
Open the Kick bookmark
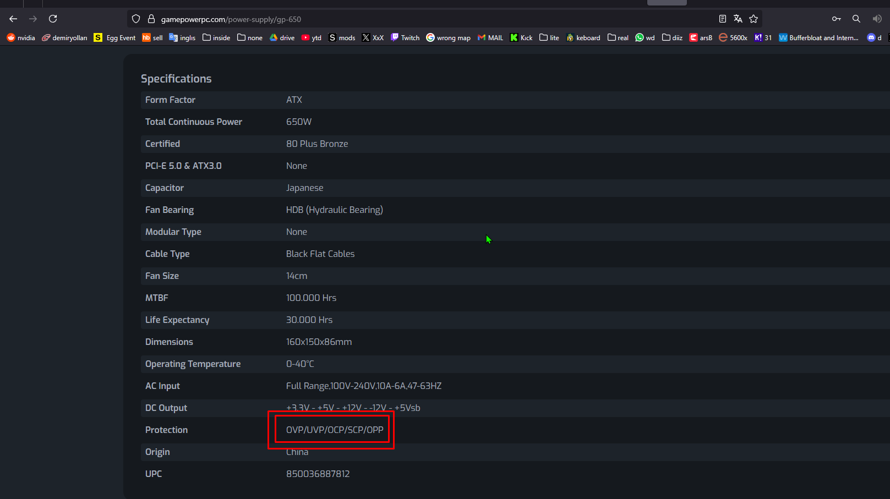pos(521,37)
